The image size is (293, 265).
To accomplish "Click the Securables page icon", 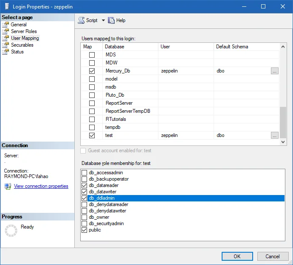I will (x=6, y=45).
